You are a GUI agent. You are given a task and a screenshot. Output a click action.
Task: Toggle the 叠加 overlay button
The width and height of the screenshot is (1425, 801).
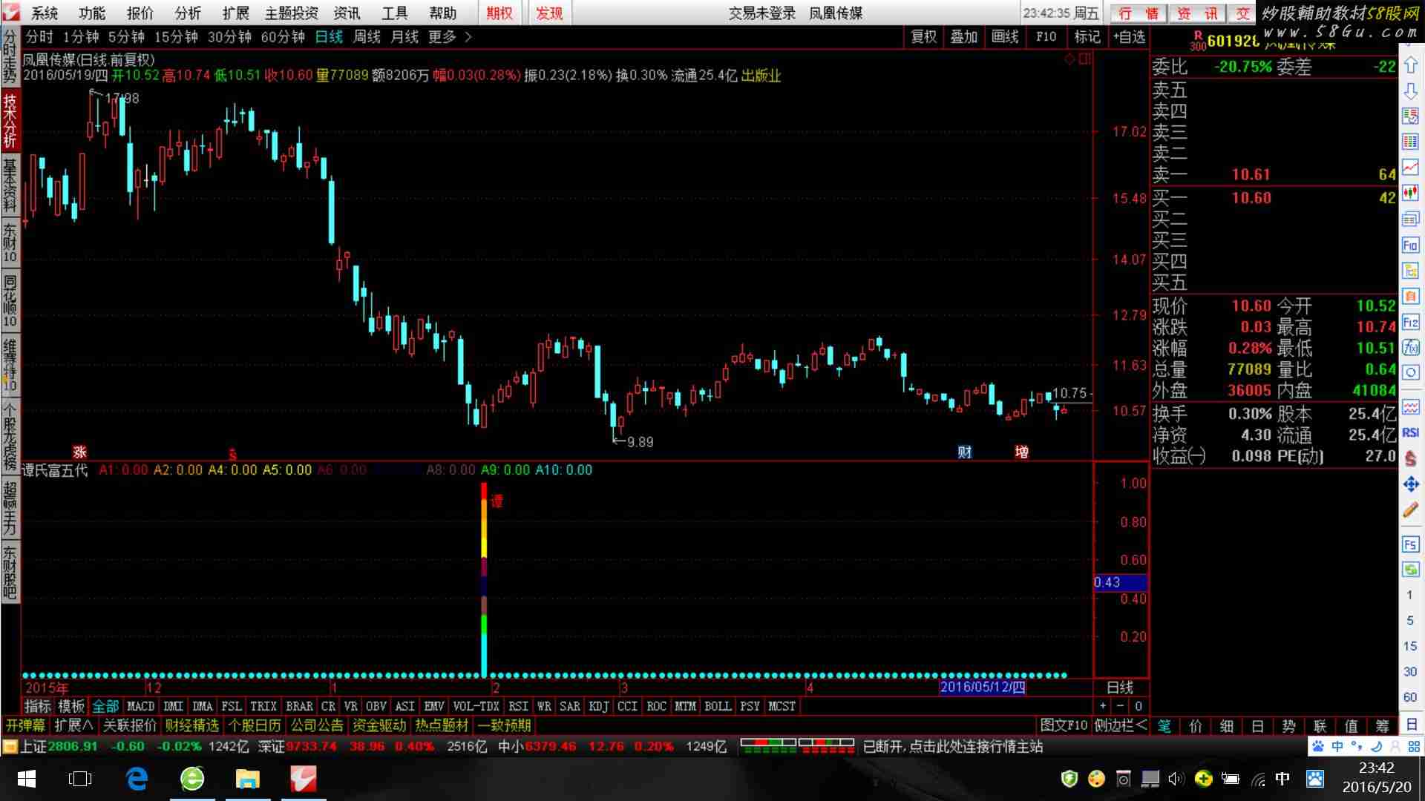pos(964,36)
